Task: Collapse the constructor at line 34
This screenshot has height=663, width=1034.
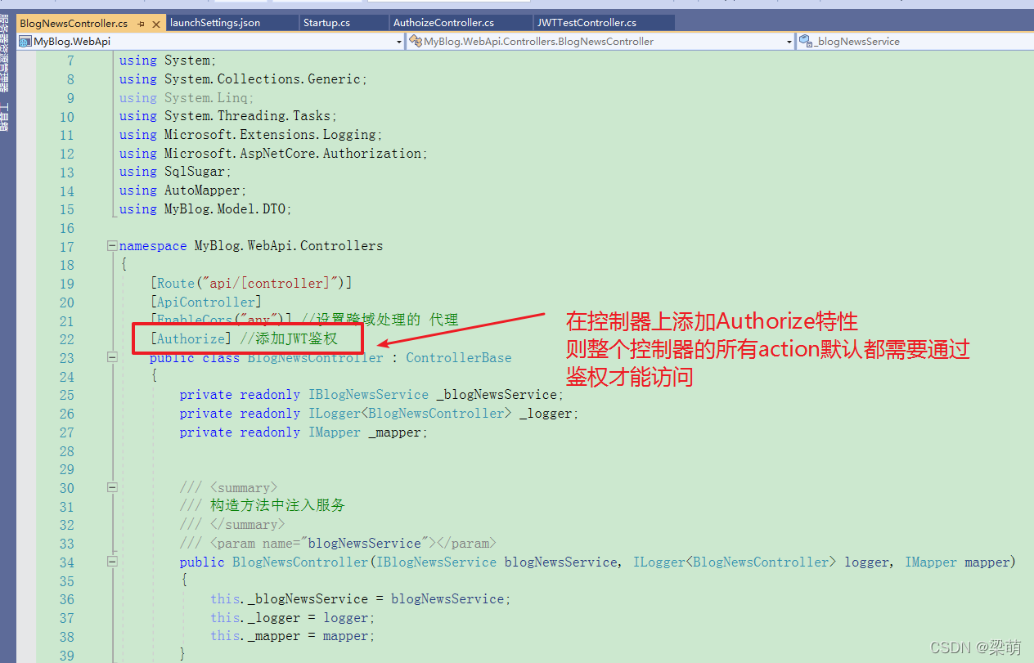Action: 111,562
